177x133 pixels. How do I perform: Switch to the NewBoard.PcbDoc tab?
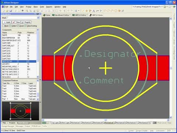tap(61, 15)
